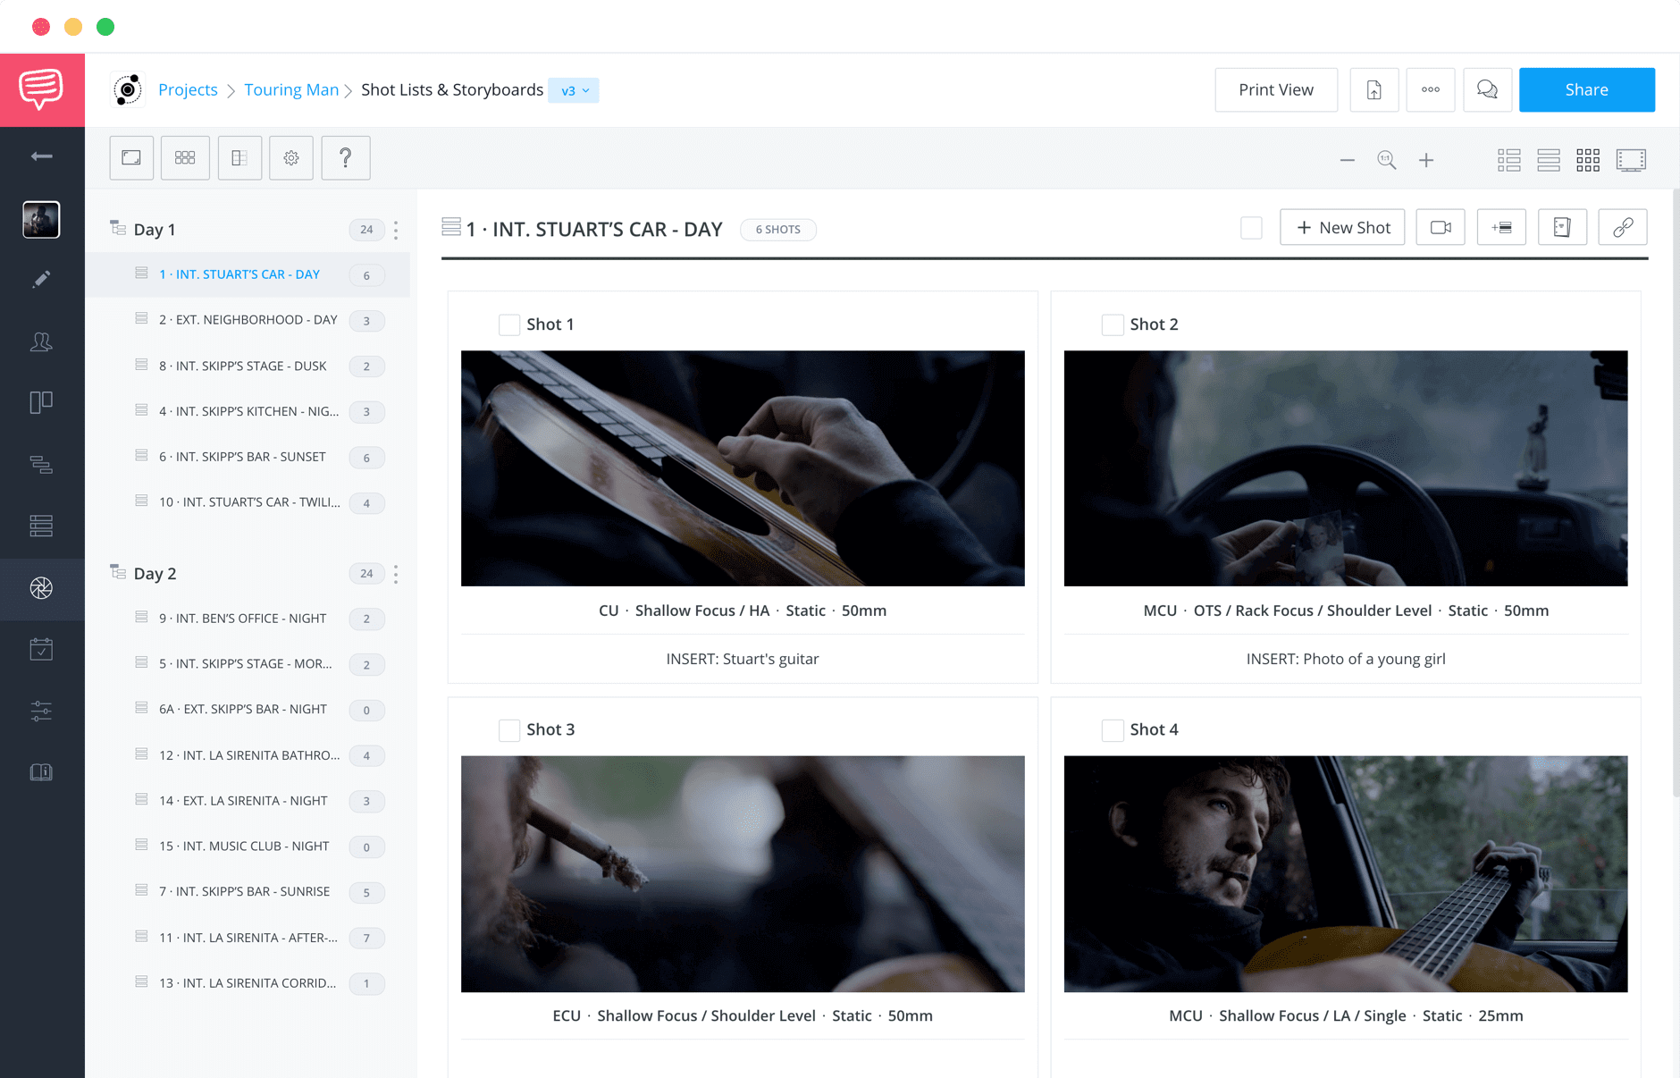Click the camera icon next to New Shot
This screenshot has height=1078, width=1680.
pyautogui.click(x=1440, y=227)
